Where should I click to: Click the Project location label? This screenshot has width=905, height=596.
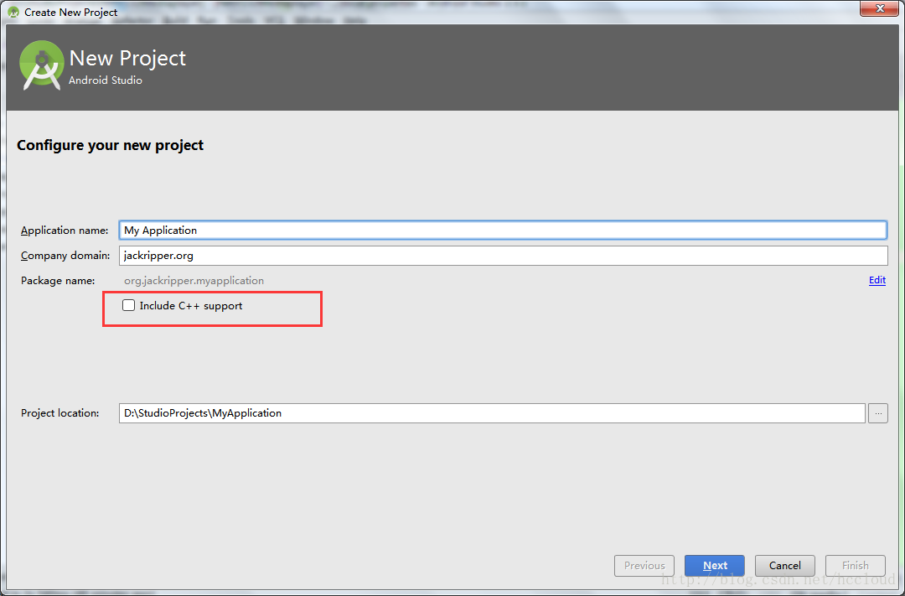(x=60, y=413)
